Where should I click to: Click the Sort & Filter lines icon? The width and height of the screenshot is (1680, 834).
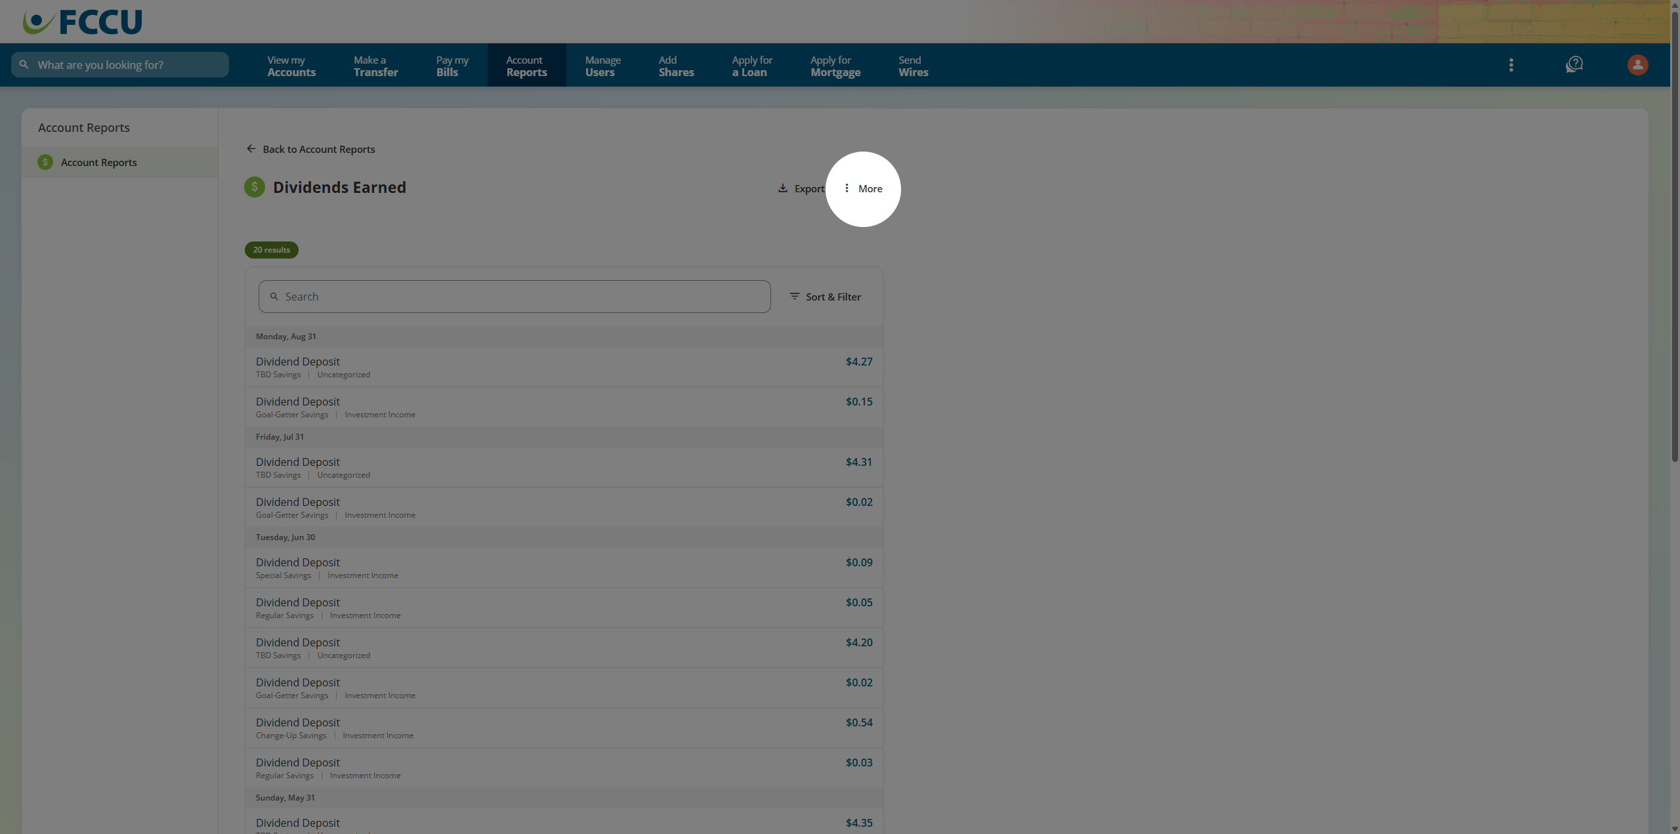pyautogui.click(x=795, y=297)
